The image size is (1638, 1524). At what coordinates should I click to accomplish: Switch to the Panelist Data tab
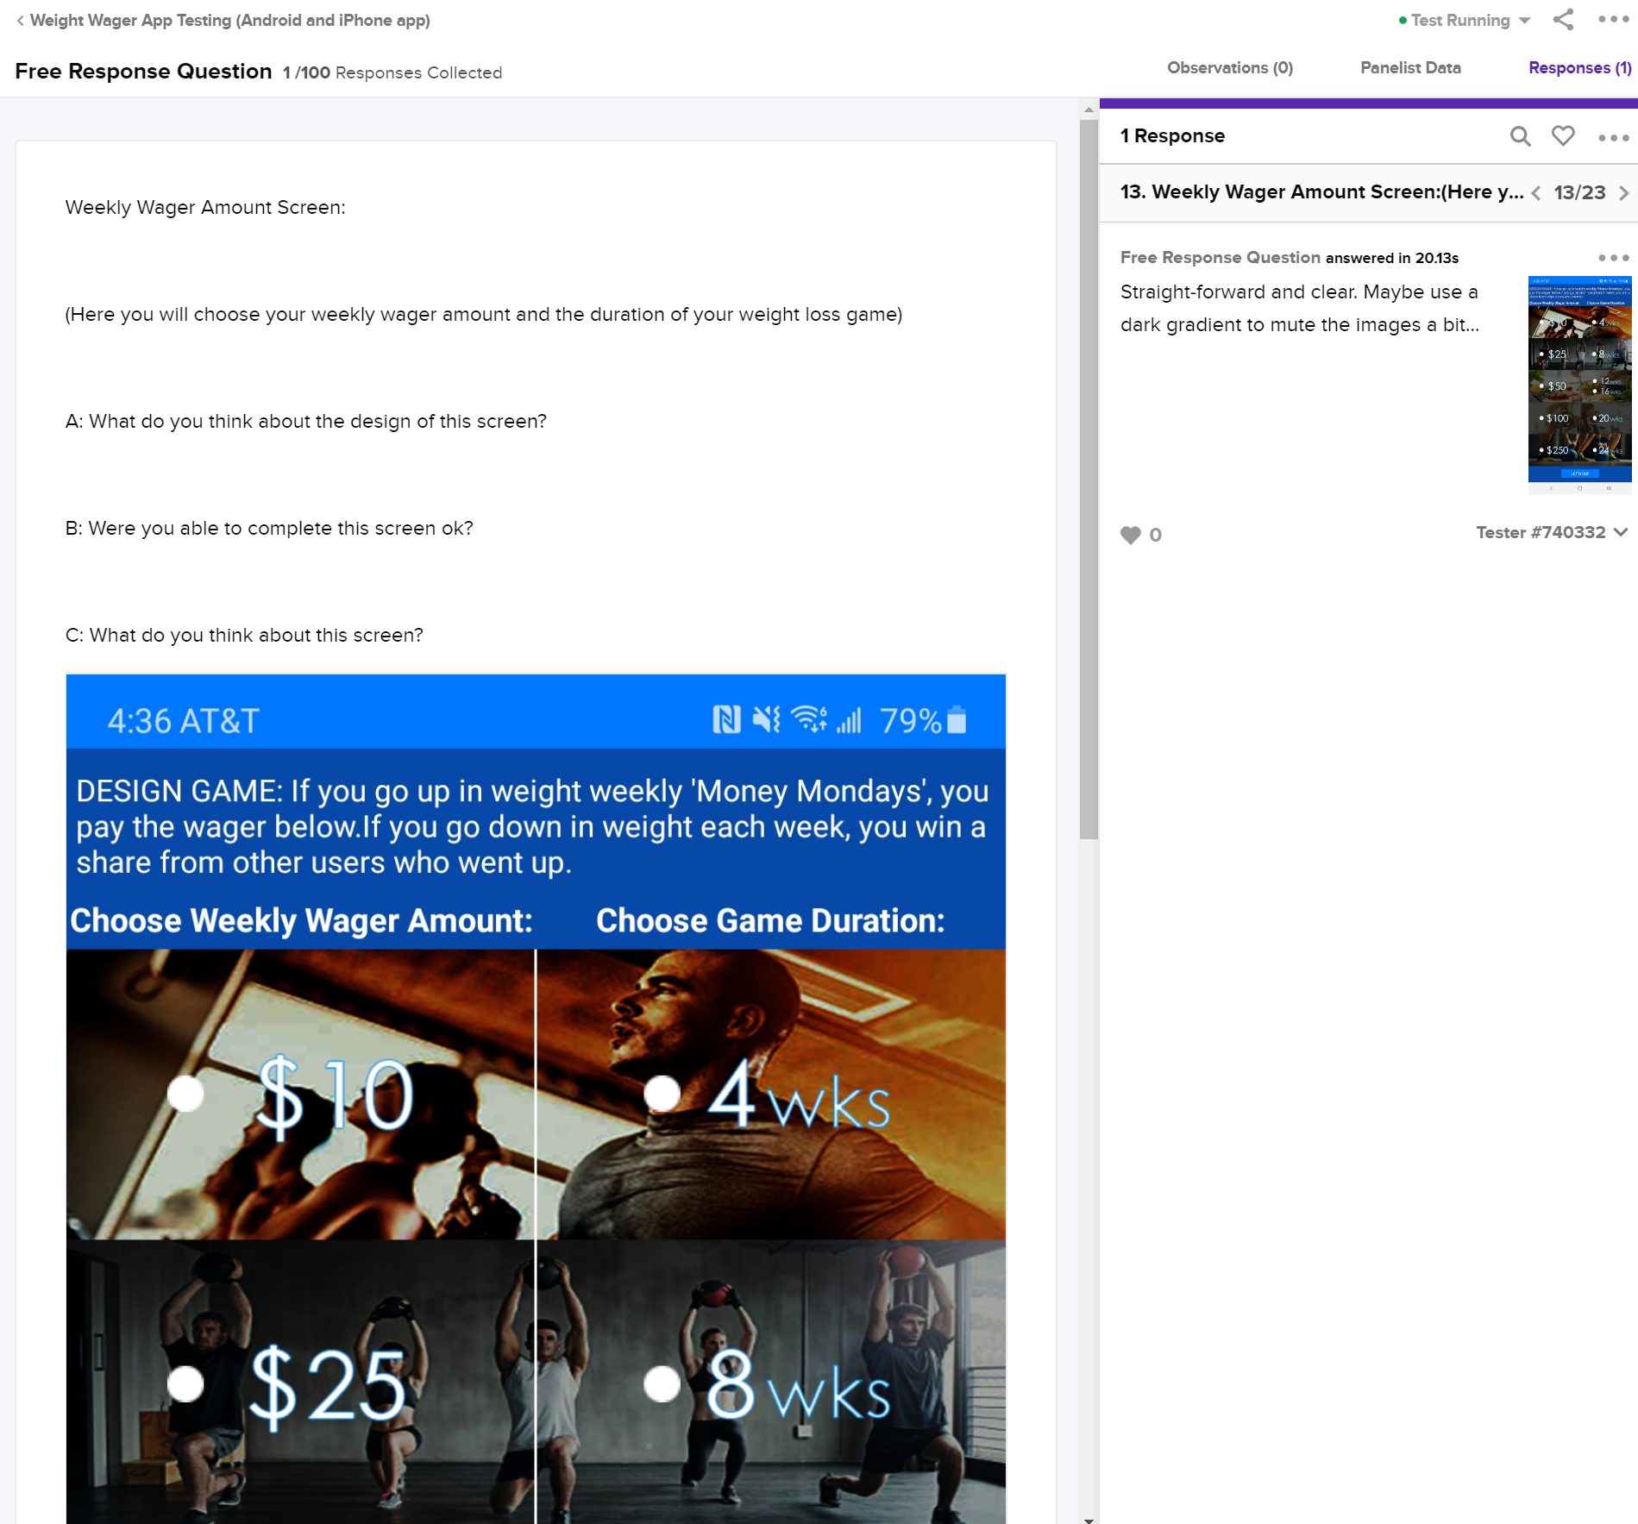tap(1410, 67)
